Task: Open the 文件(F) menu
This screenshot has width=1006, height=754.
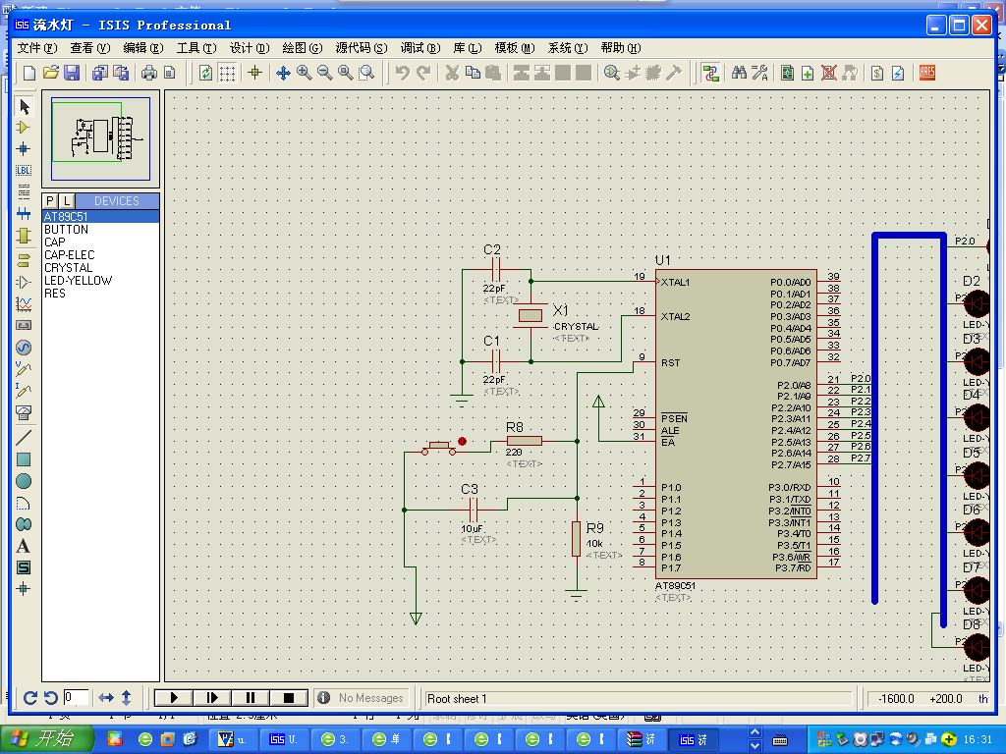Action: pos(37,48)
